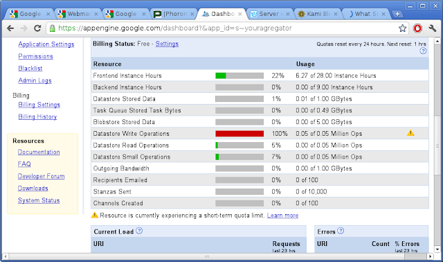Click quota reset help question icon
This screenshot has height=262, width=443.
[423, 51]
